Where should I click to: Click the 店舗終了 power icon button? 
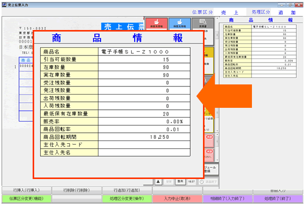(208, 181)
